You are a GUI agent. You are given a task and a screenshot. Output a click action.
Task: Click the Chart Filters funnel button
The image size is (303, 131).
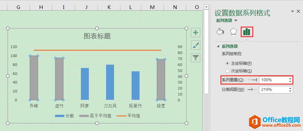pos(196,58)
